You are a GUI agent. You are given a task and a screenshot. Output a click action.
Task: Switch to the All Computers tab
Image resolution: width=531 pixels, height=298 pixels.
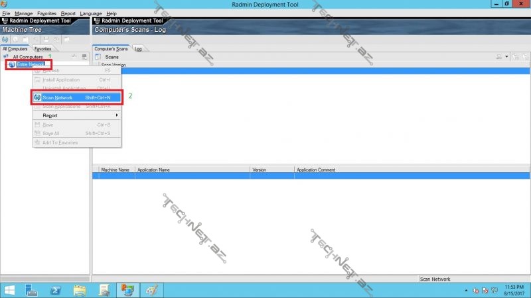(15, 48)
